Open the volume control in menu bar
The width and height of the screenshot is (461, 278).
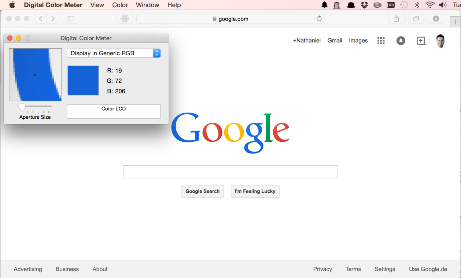pyautogui.click(x=443, y=5)
